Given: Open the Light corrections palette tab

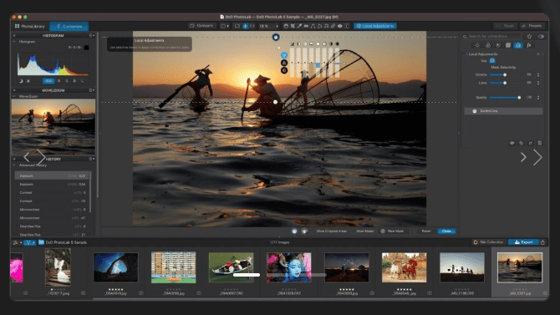Looking at the screenshot, I should pyautogui.click(x=477, y=45).
